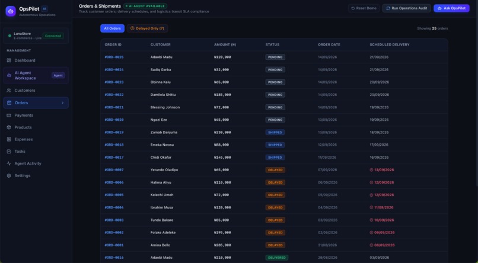Click customer name Tunde Bakare
Screen dimensions: 478x263
click(162, 220)
